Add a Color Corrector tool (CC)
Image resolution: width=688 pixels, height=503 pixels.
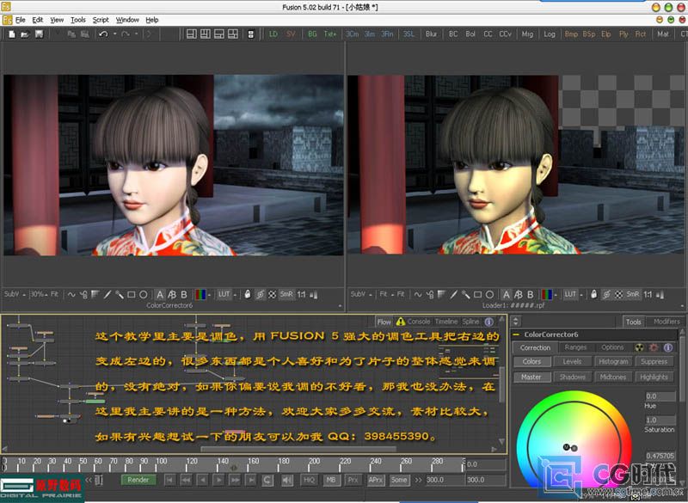pos(488,34)
